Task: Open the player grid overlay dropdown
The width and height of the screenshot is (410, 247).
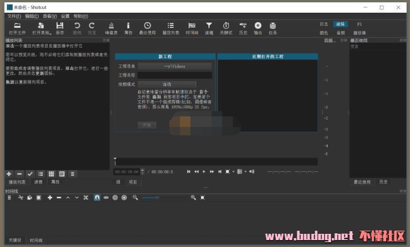Action: tap(241, 171)
